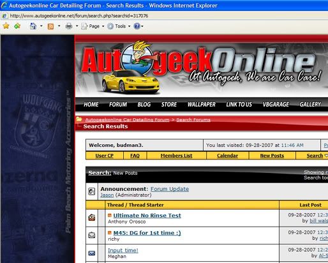328x263 pixels.
Task: Click the Search: heading link
Action: [100, 173]
